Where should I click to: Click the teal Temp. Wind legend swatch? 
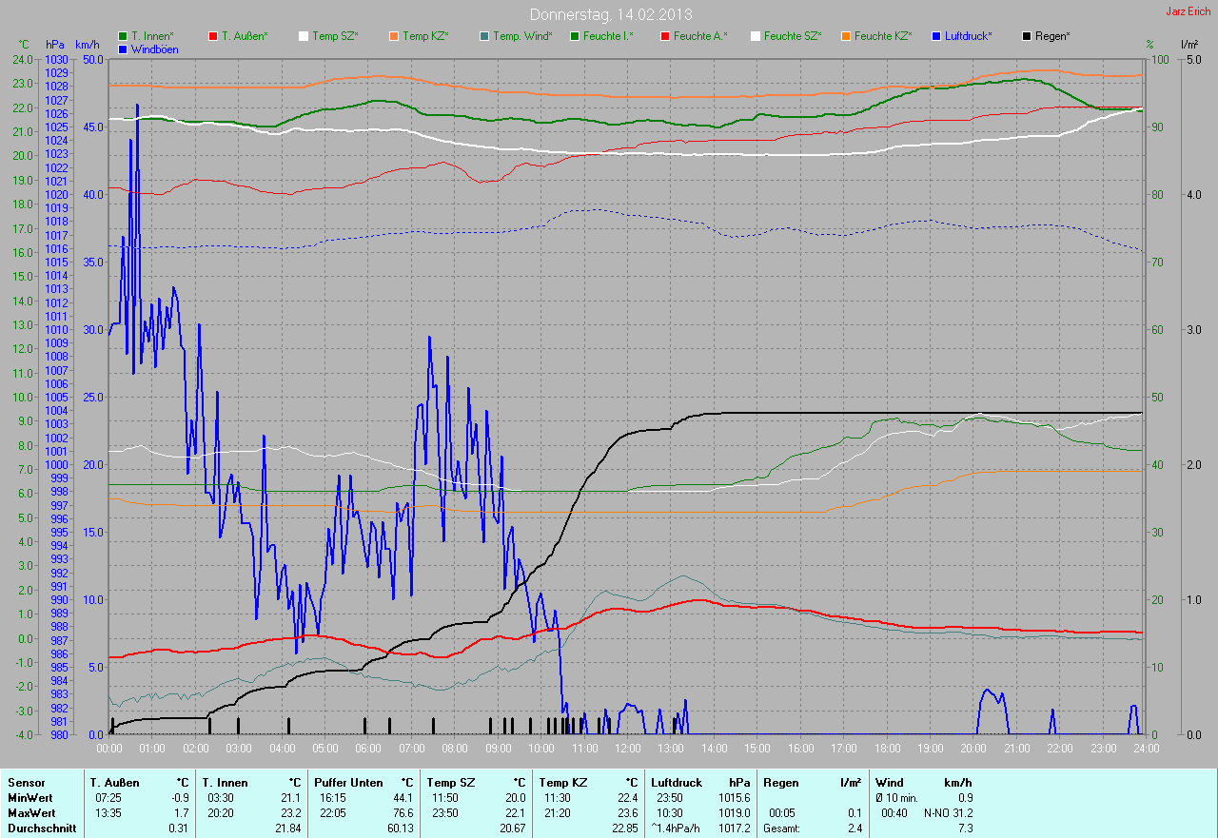point(483,36)
